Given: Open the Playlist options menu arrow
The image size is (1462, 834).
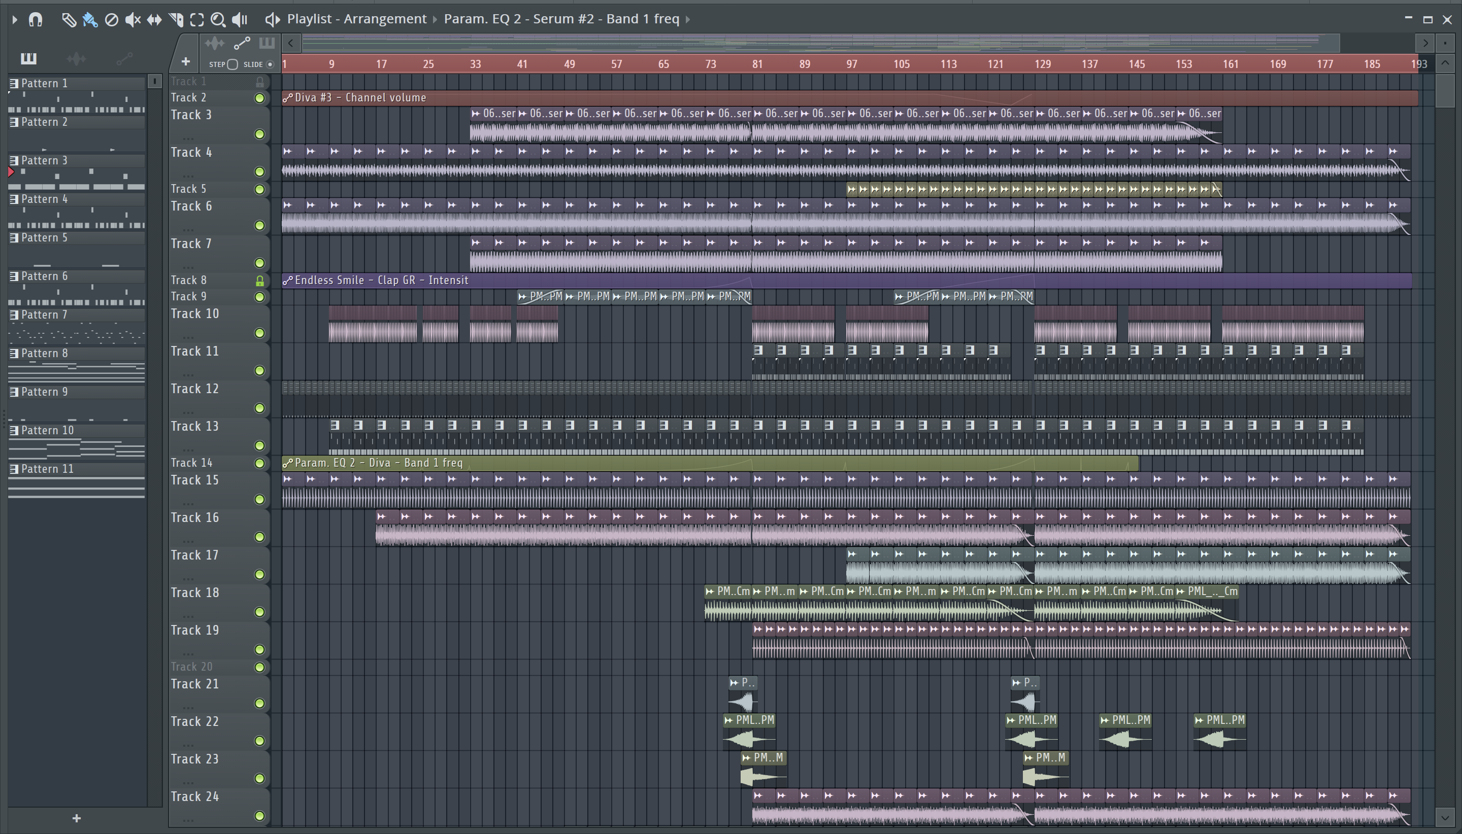Looking at the screenshot, I should point(15,20).
